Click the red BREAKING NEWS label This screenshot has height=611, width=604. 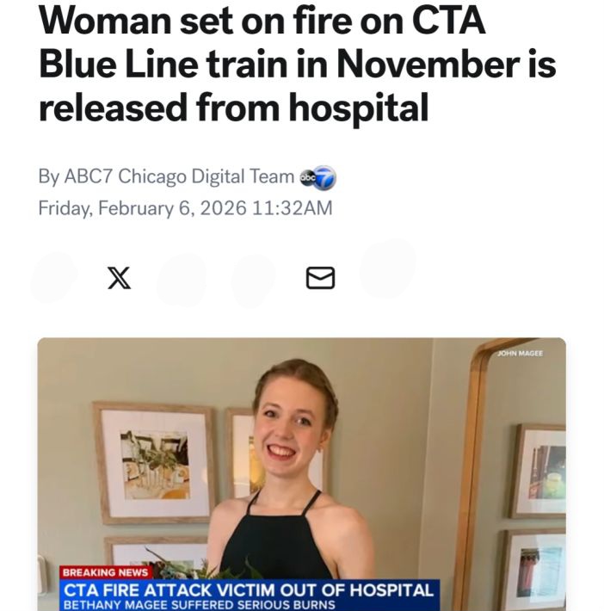coord(106,572)
